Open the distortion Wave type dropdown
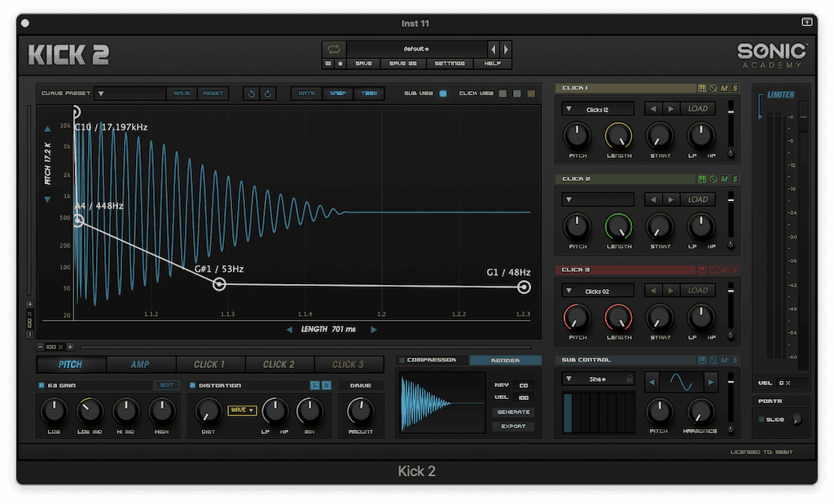Screen dimensions: 834x504 [x=242, y=410]
